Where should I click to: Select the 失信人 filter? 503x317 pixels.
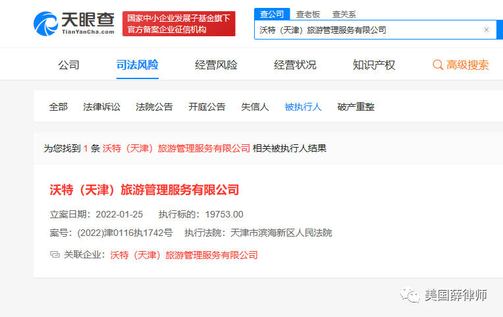pos(255,107)
